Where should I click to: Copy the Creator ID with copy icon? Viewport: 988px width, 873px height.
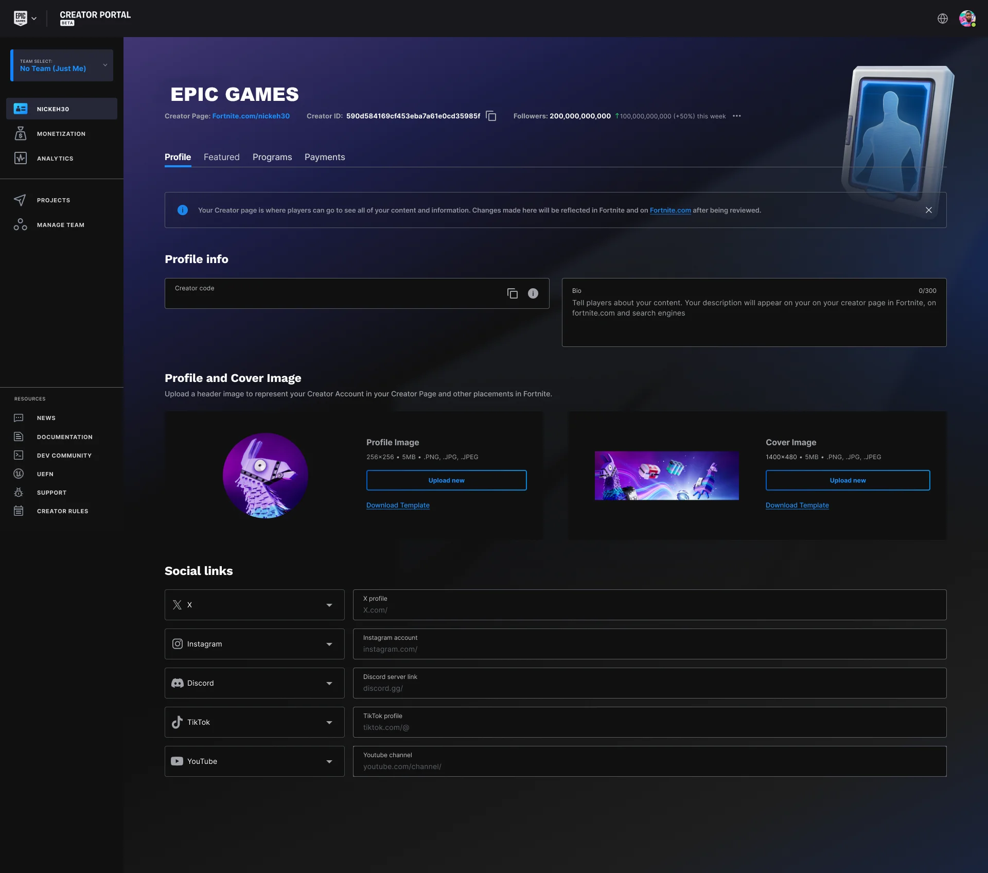(491, 116)
